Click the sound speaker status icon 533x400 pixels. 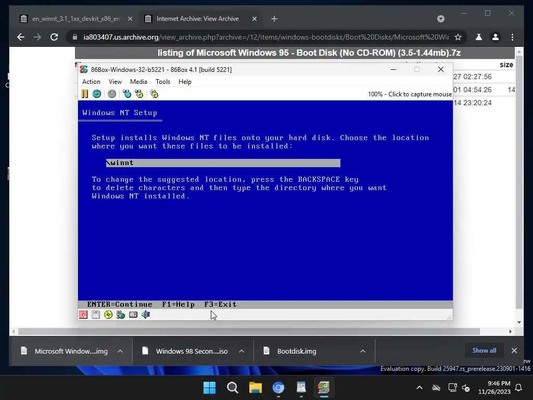click(146, 315)
